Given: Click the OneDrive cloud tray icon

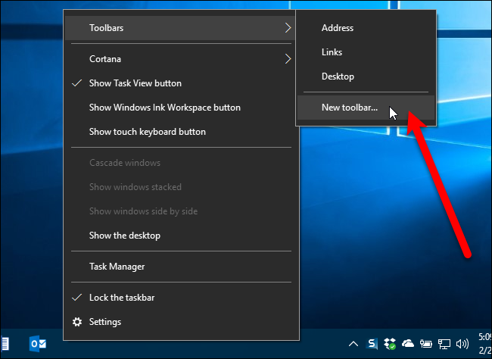Looking at the screenshot, I should (x=409, y=344).
